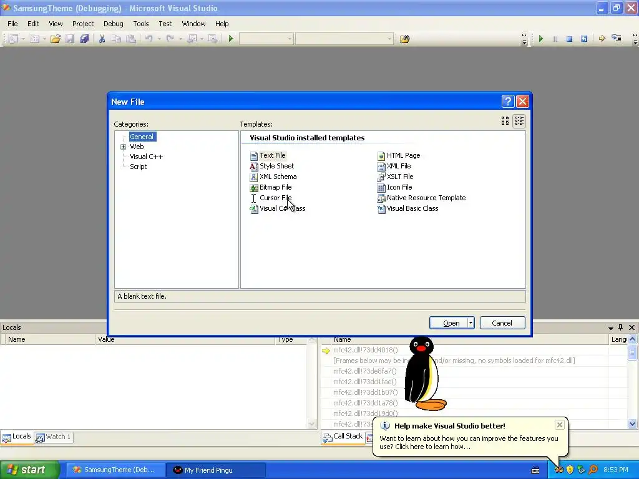Screen dimensions: 639x479
Task: Click the on-screen keyboard taskbar icon
Action: [x=535, y=470]
